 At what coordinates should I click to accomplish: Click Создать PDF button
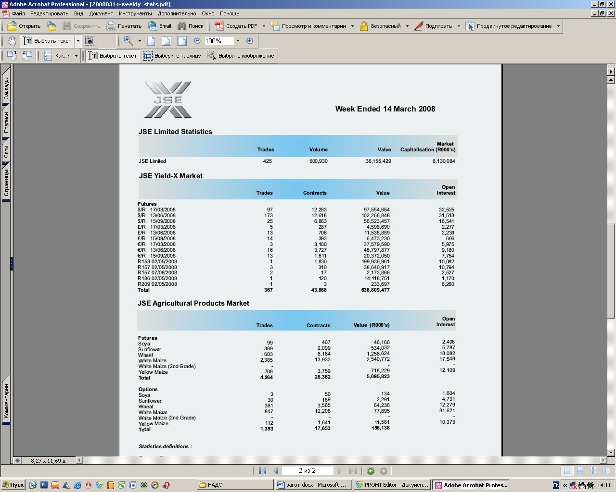click(236, 26)
